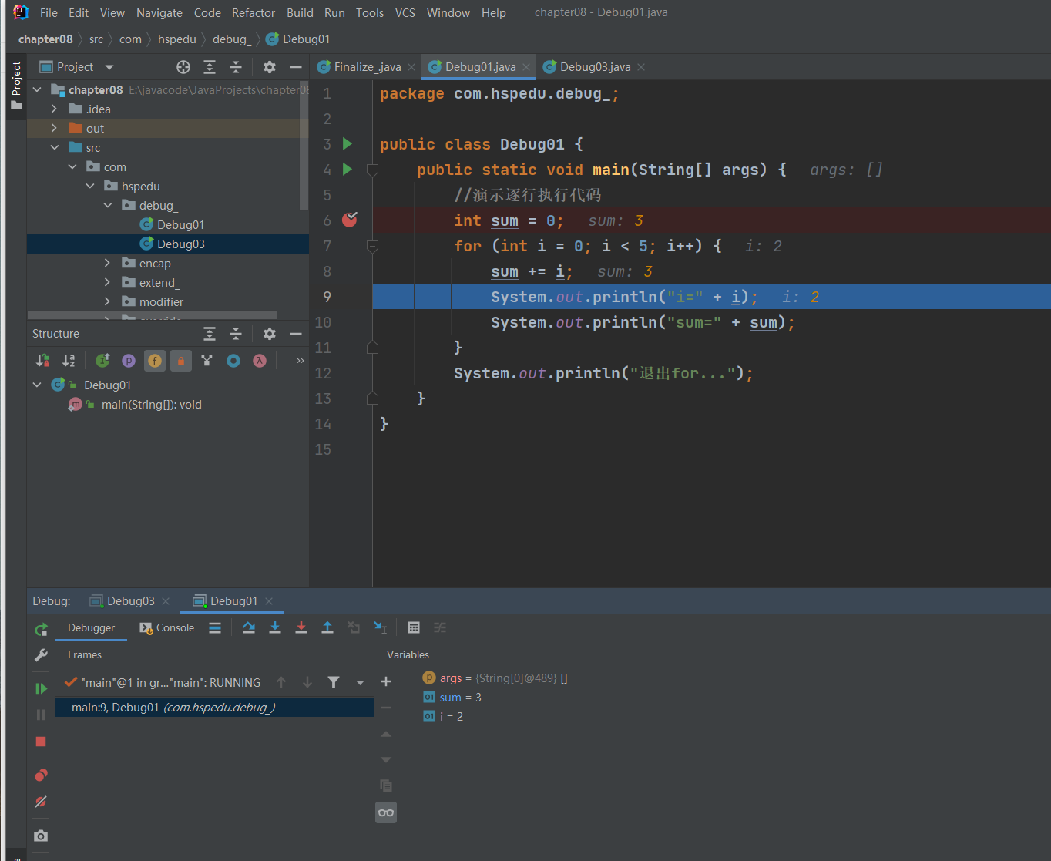
Task: Click the red Force Step Into icon
Action: [x=301, y=627]
